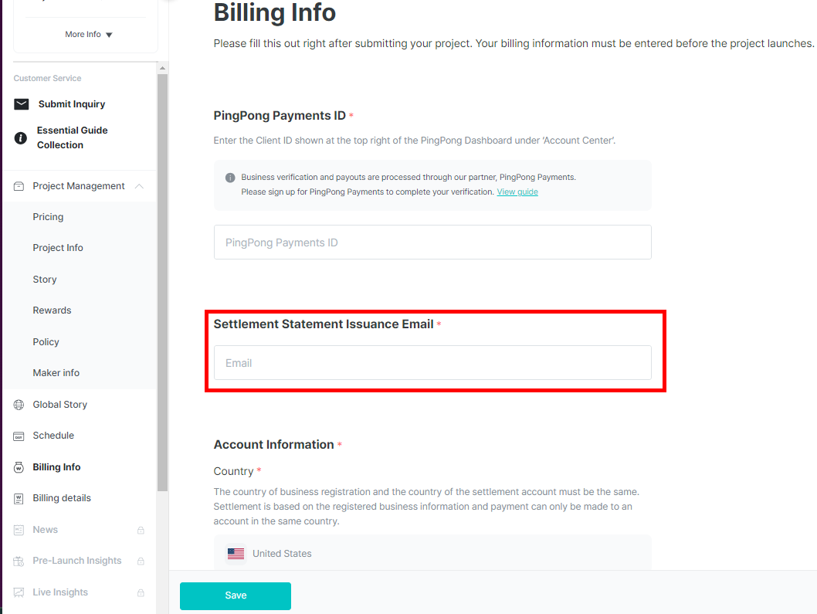Open the View guide link

[x=517, y=192]
